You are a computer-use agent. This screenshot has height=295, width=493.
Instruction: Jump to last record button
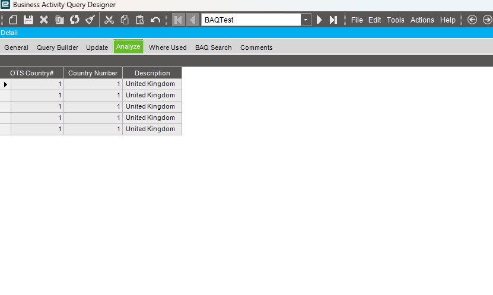click(333, 20)
